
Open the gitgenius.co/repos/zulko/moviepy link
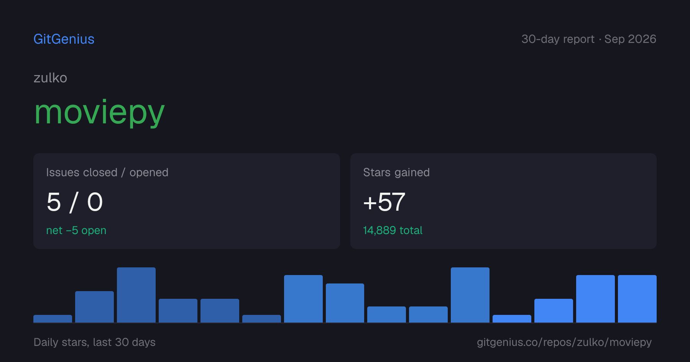[564, 342]
